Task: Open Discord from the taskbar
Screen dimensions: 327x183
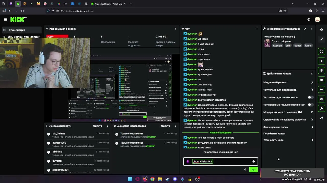Action: (175, 179)
